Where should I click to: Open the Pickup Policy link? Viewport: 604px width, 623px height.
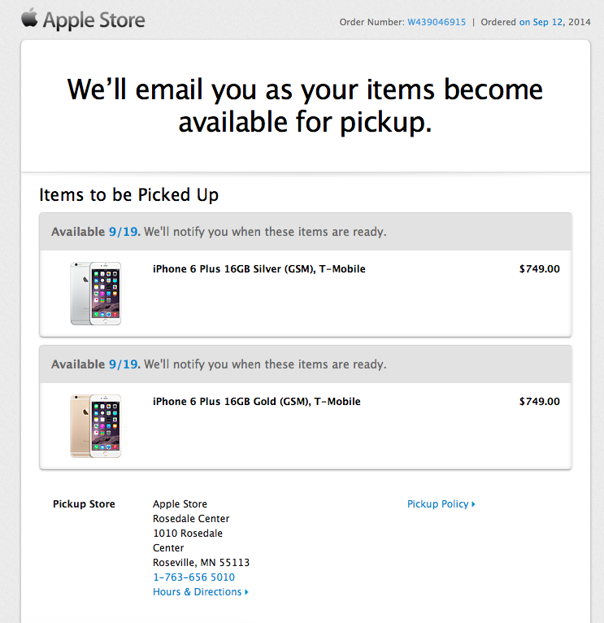tap(437, 504)
